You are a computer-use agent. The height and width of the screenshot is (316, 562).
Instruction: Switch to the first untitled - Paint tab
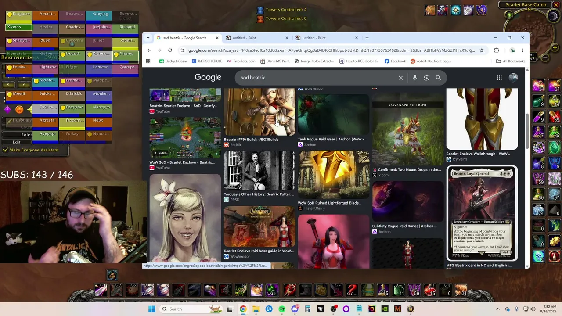(257, 38)
